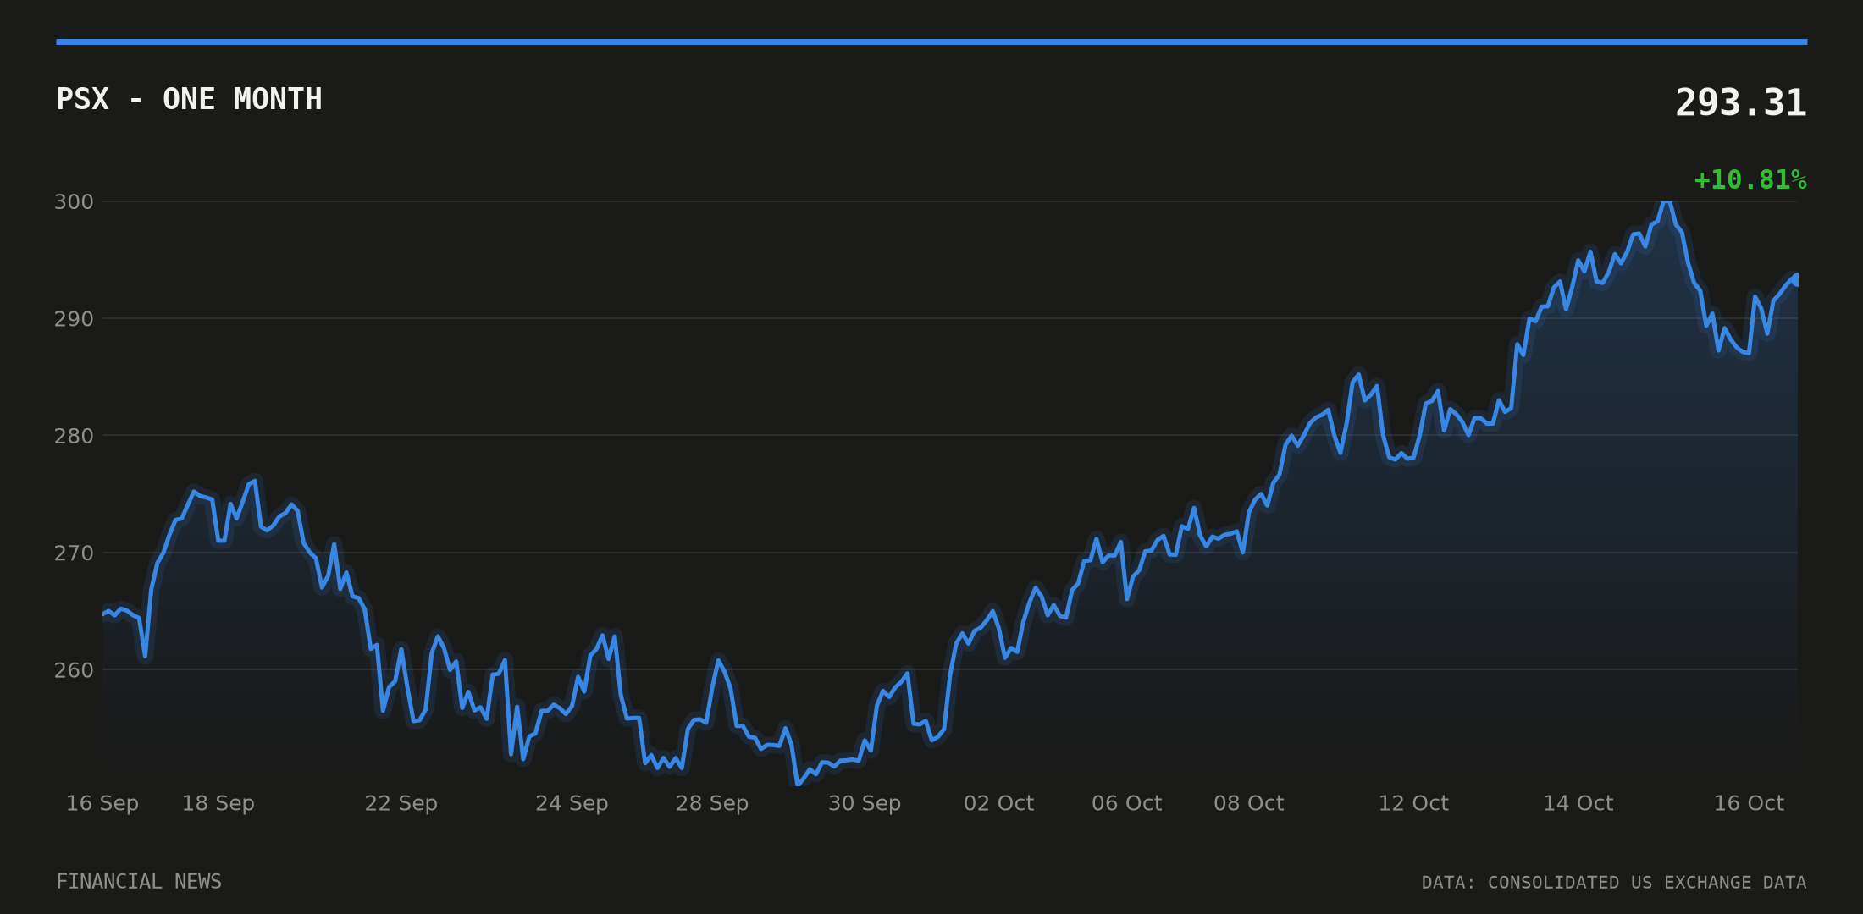The height and width of the screenshot is (914, 1863).
Task: Click the 16 Oct date label
Action: [x=1749, y=803]
